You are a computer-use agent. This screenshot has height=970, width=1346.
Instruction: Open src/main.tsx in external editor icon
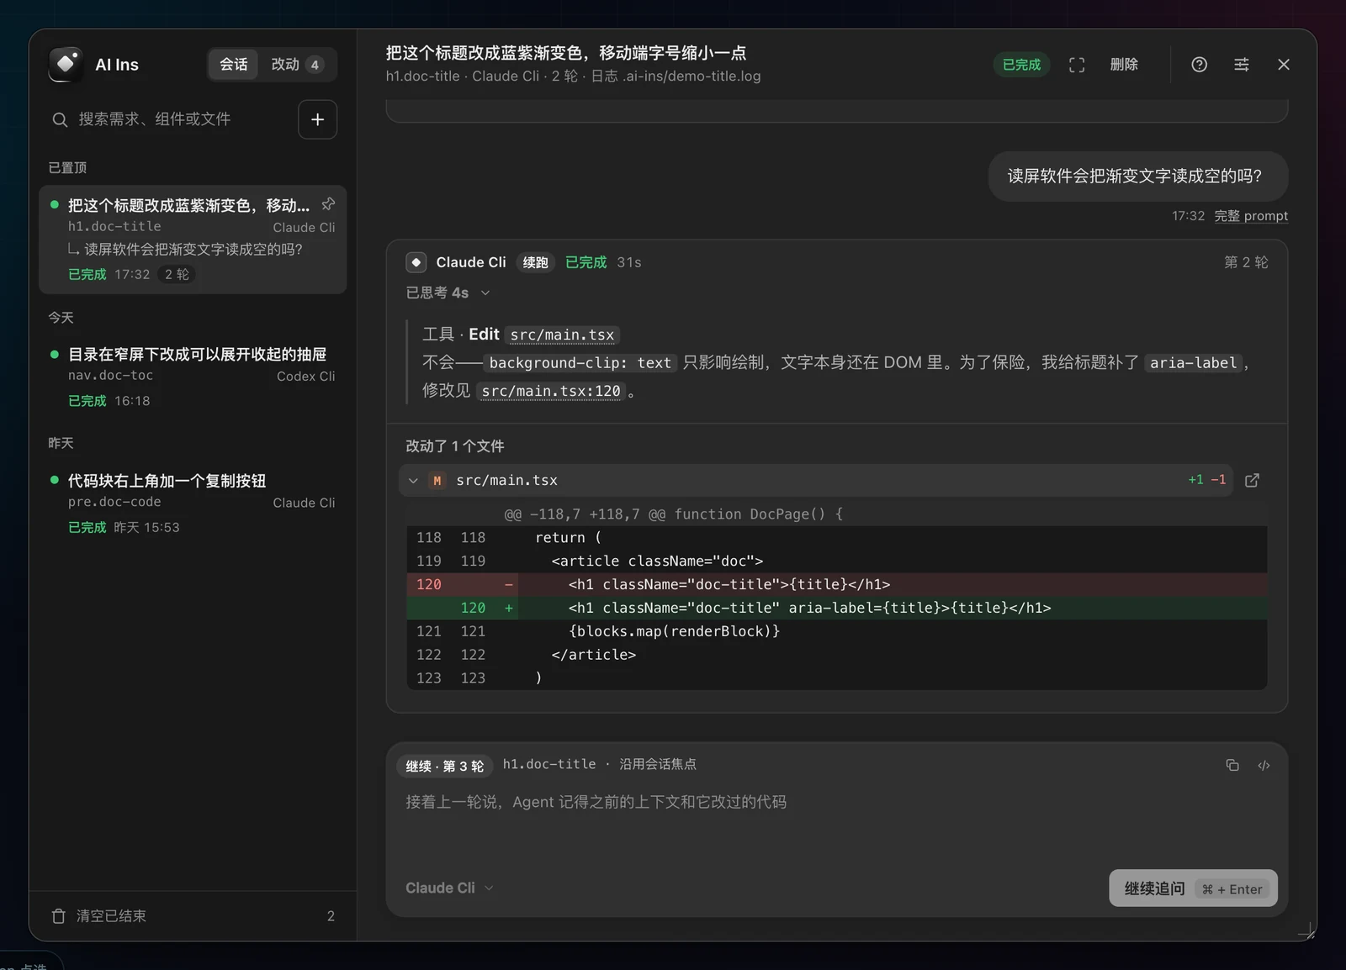[1252, 480]
